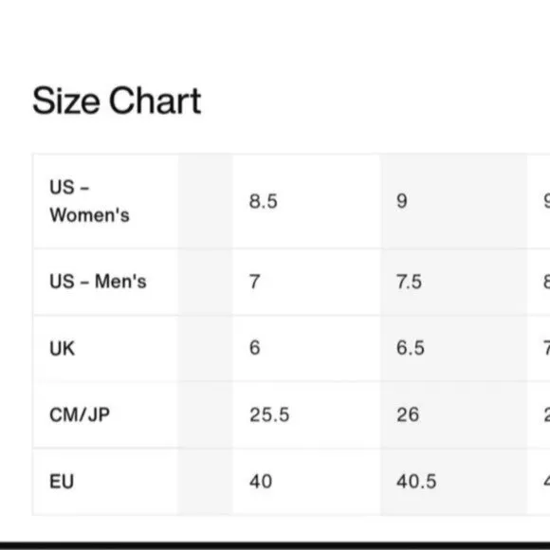550x550 pixels.
Task: Select women's size 8.5 cell
Action: tap(306, 201)
